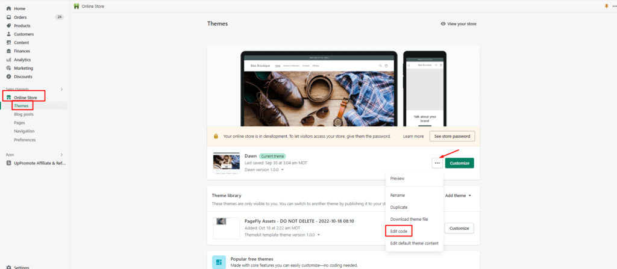Choose Edit default theme content
This screenshot has height=269, width=617.
[414, 243]
